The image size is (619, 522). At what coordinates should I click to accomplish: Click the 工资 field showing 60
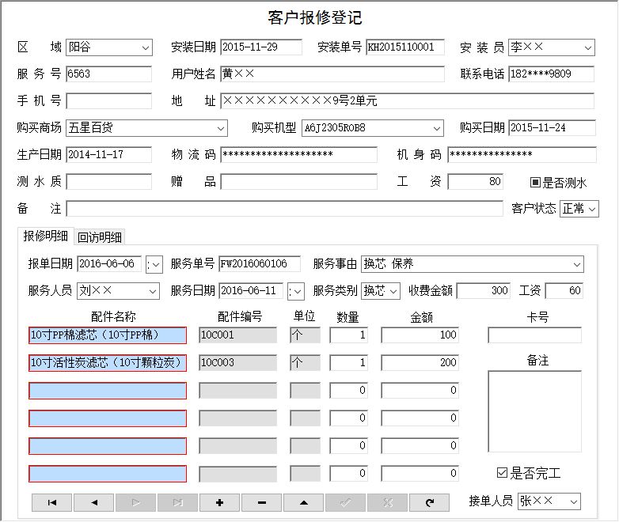point(564,291)
